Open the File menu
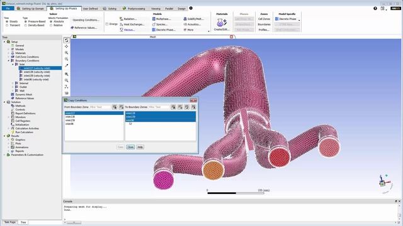The image size is (403, 226). (8, 8)
